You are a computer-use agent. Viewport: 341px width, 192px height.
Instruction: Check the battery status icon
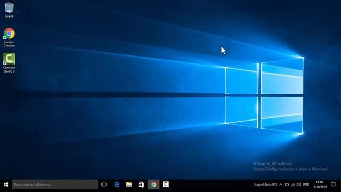point(287,185)
